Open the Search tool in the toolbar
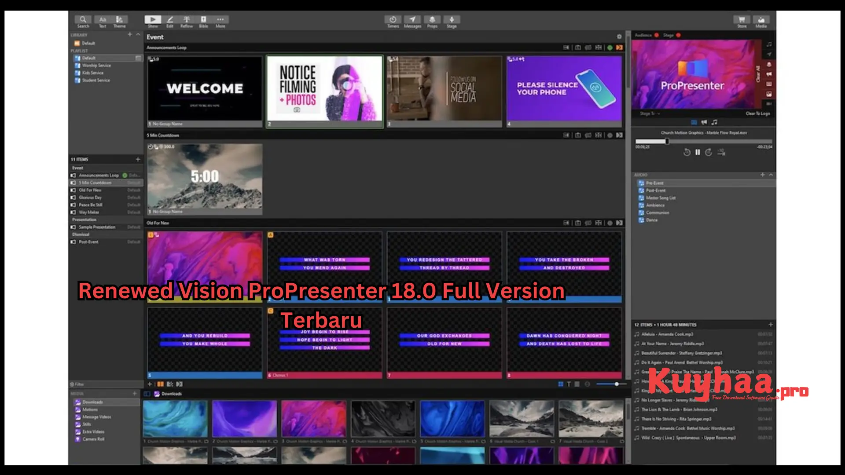The height and width of the screenshot is (475, 845). point(83,21)
